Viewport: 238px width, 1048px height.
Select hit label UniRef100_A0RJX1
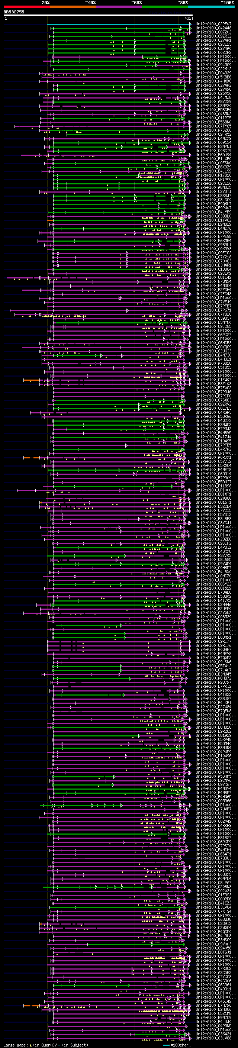tap(213, 457)
